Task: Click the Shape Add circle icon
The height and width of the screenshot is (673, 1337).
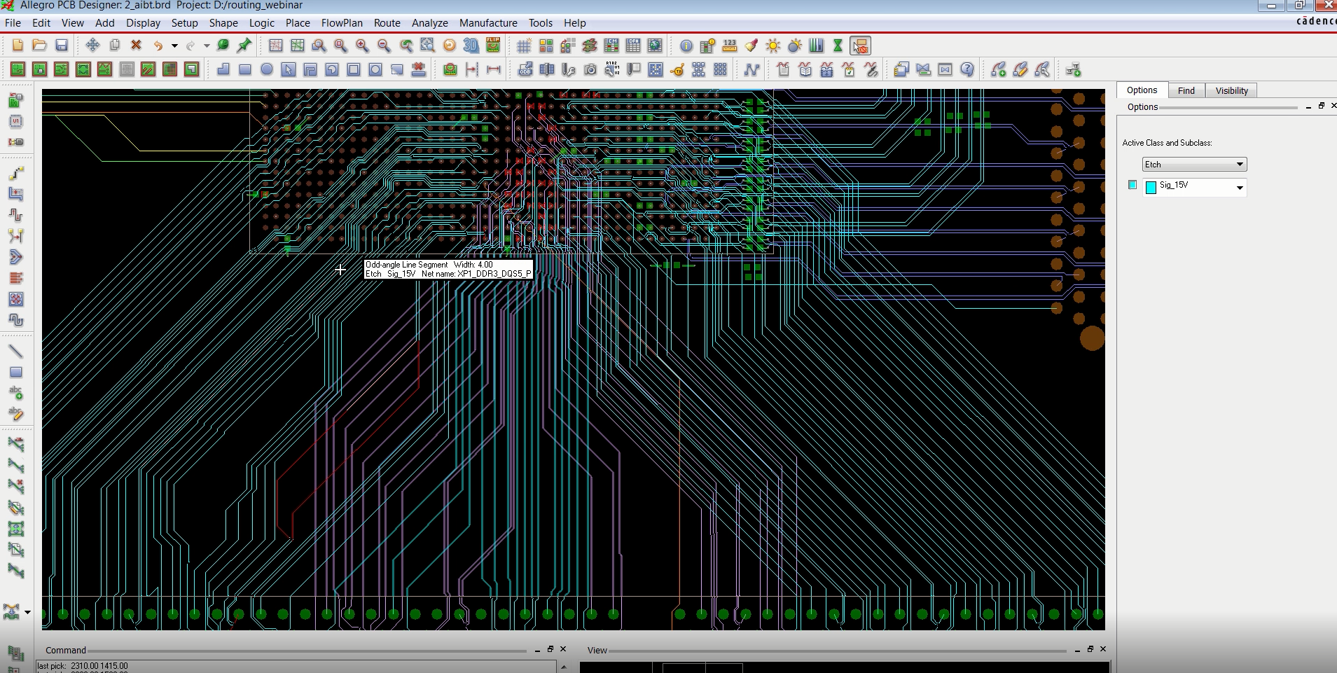Action: [x=267, y=69]
